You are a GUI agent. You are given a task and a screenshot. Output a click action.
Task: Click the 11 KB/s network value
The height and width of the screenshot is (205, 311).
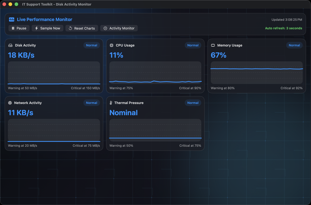click(x=21, y=112)
